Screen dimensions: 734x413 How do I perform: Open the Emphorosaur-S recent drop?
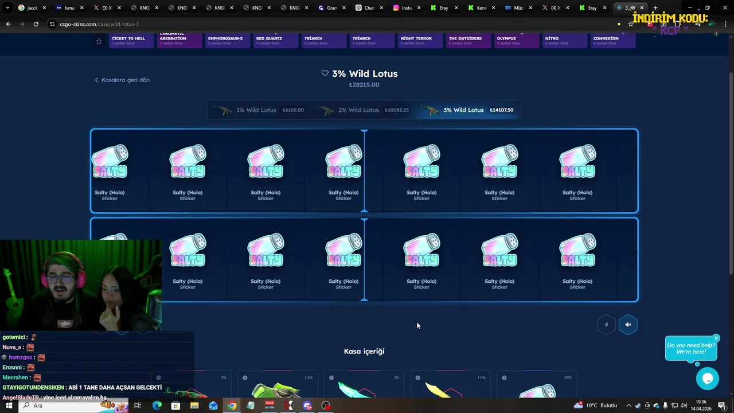point(228,40)
